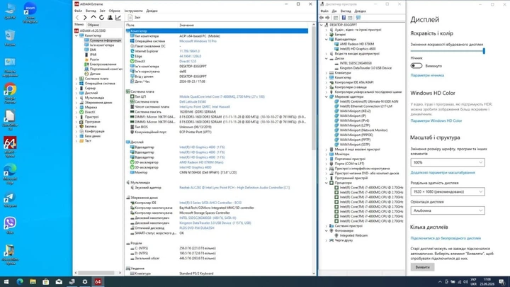
Task: Click the Refresh icon in AIDA64 toolbar
Action: tap(102, 18)
